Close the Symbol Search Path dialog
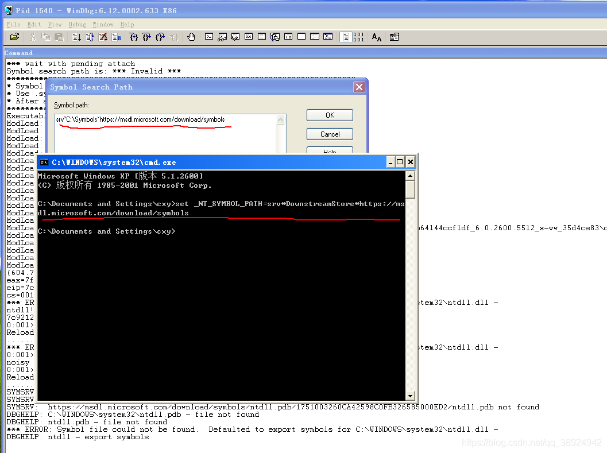607x453 pixels. coord(359,87)
